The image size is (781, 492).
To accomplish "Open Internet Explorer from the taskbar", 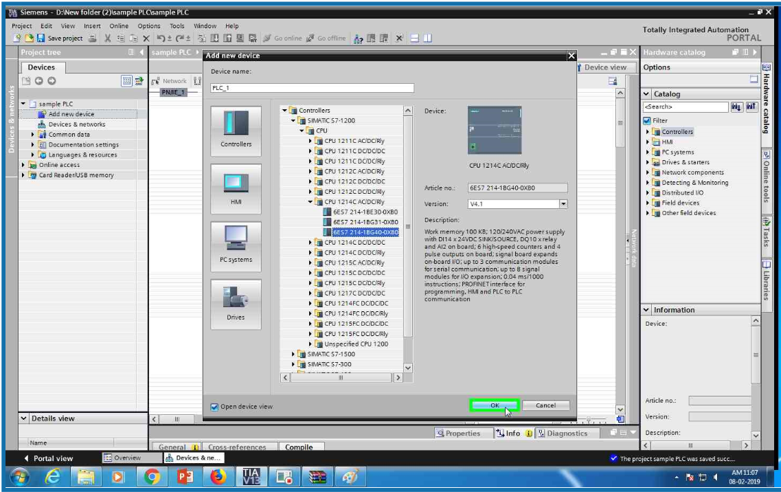I will (x=52, y=477).
